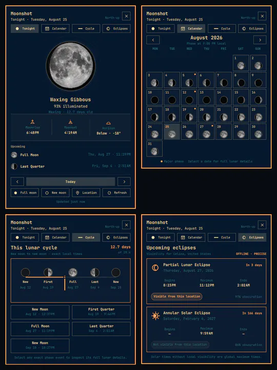Click the Full moon icon labeled Aug 27 on the cycle timeline
Viewport: 277px width, 370px height.
(x=73, y=272)
